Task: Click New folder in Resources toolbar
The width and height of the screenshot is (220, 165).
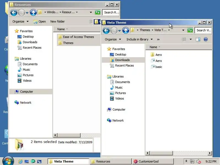Action: pyautogui.click(x=57, y=22)
